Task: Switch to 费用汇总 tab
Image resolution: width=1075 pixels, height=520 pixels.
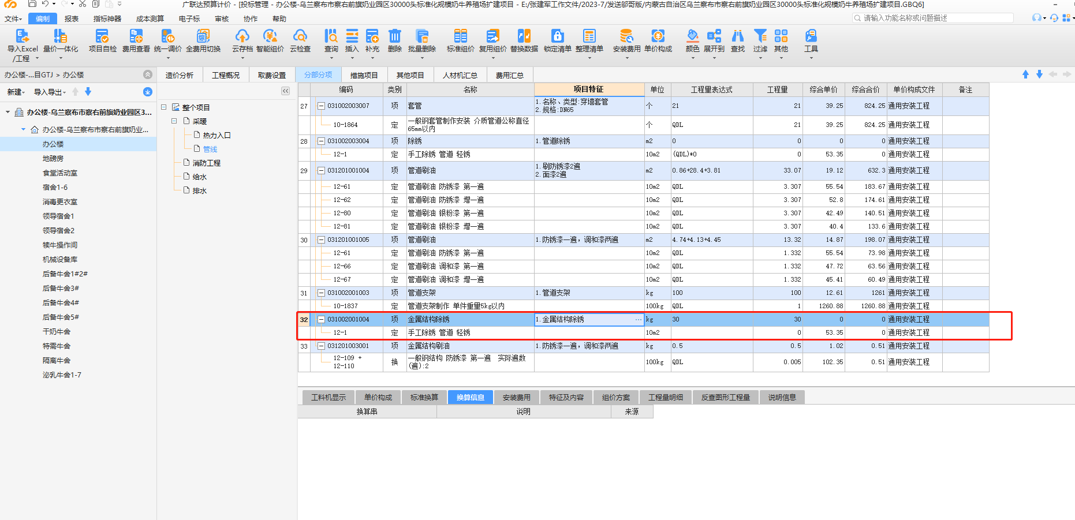Action: pyautogui.click(x=510, y=75)
